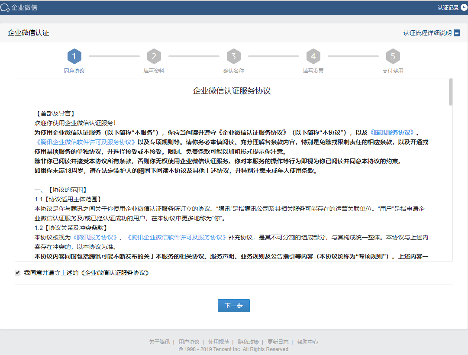Select step circle 5 支付费用

pos(393,55)
